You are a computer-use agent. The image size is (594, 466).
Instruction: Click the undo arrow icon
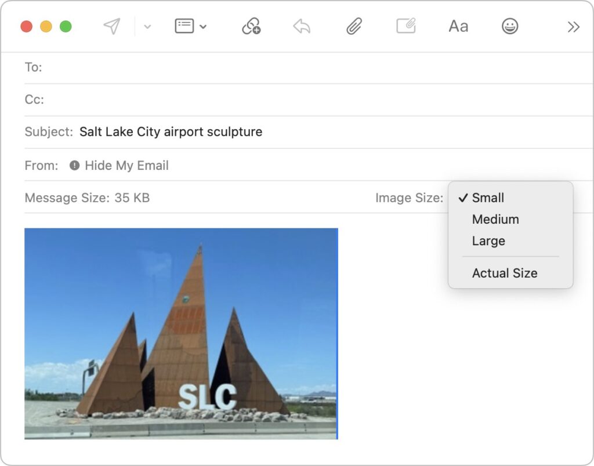pos(301,26)
